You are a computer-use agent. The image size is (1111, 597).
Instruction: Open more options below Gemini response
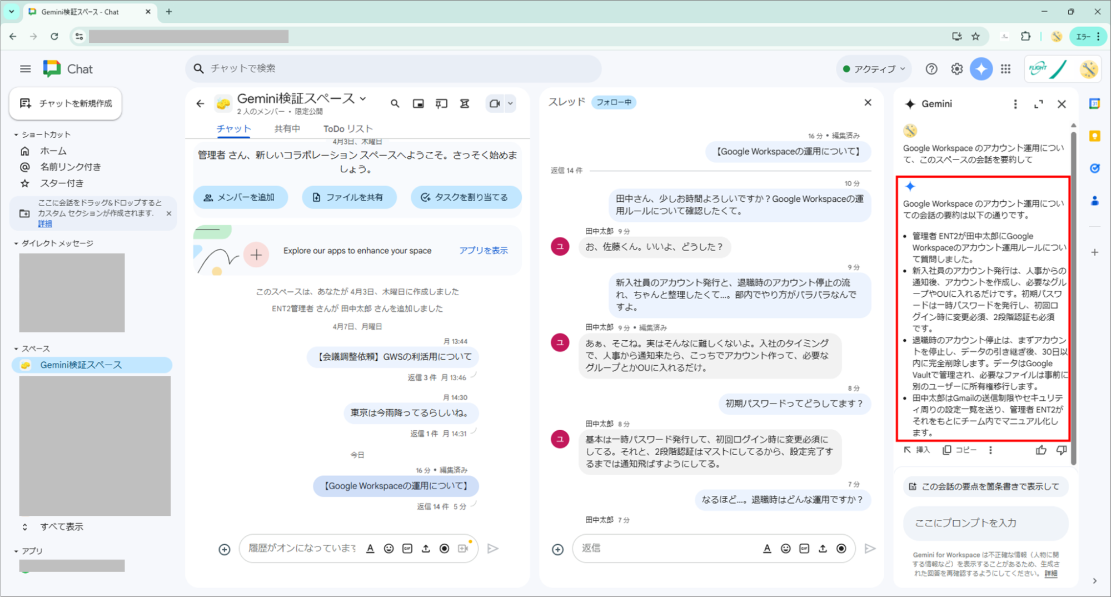[x=990, y=450]
